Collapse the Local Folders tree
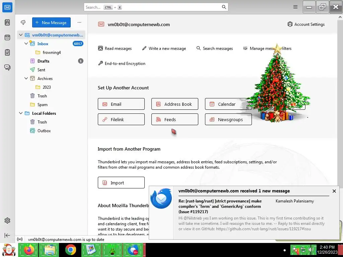Image resolution: width=343 pixels, height=257 pixels. tap(21, 113)
